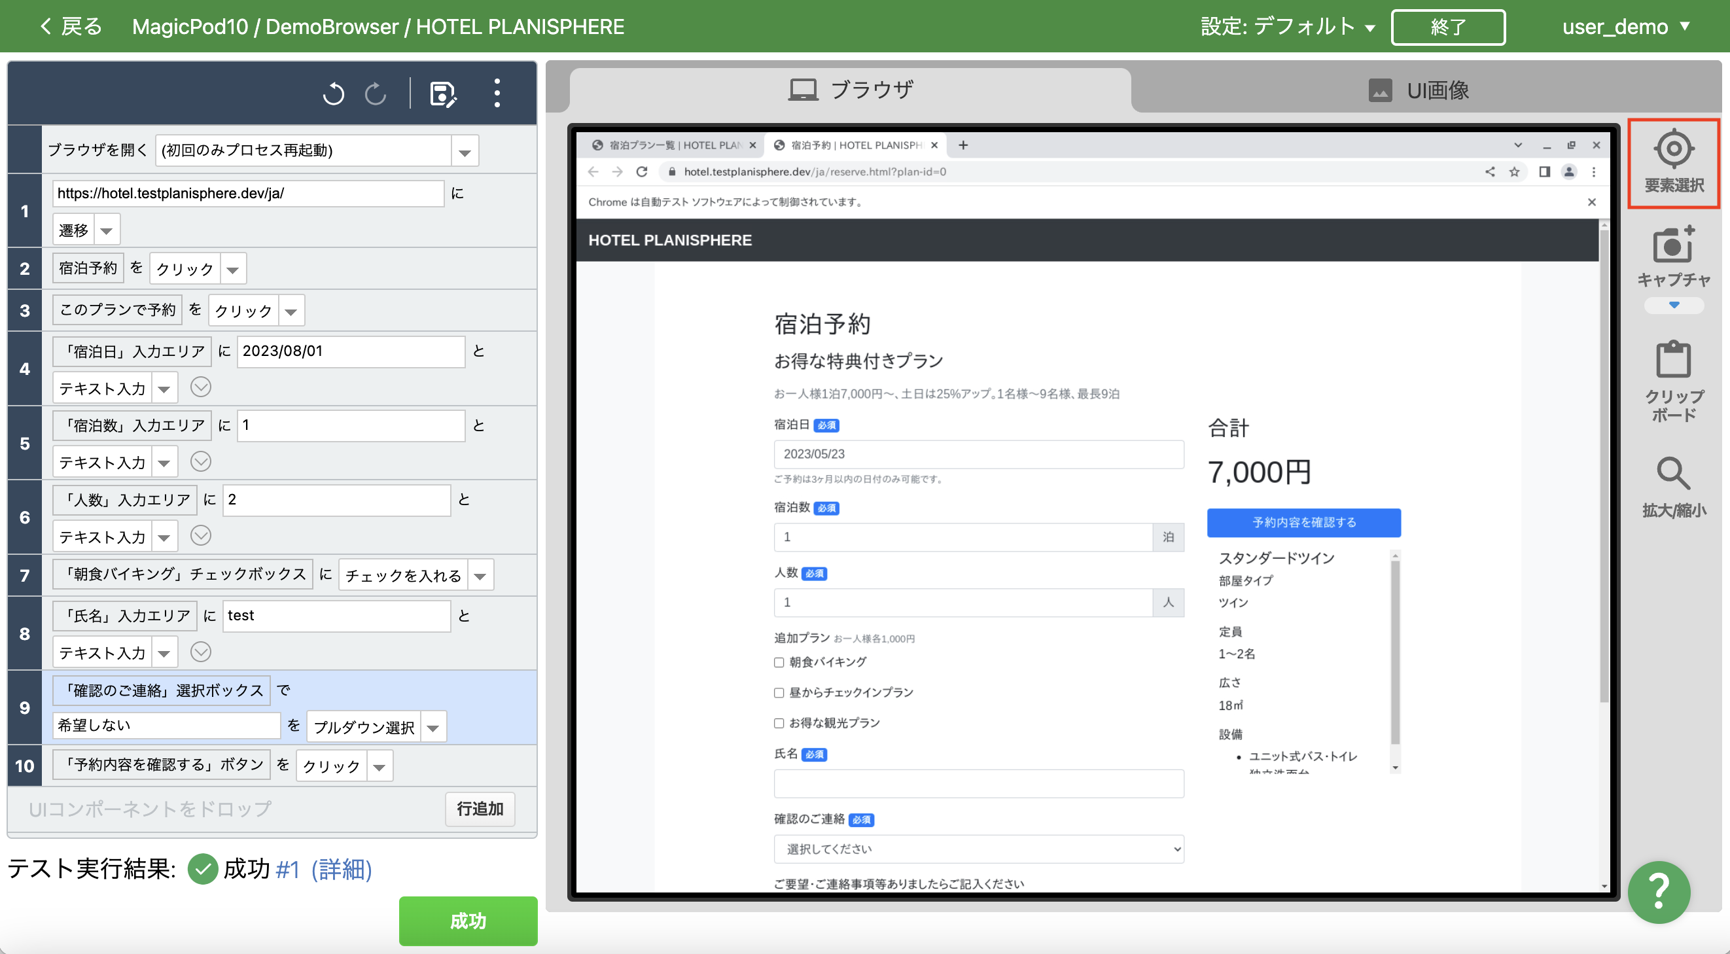Click the URL field in step 1

tap(248, 193)
